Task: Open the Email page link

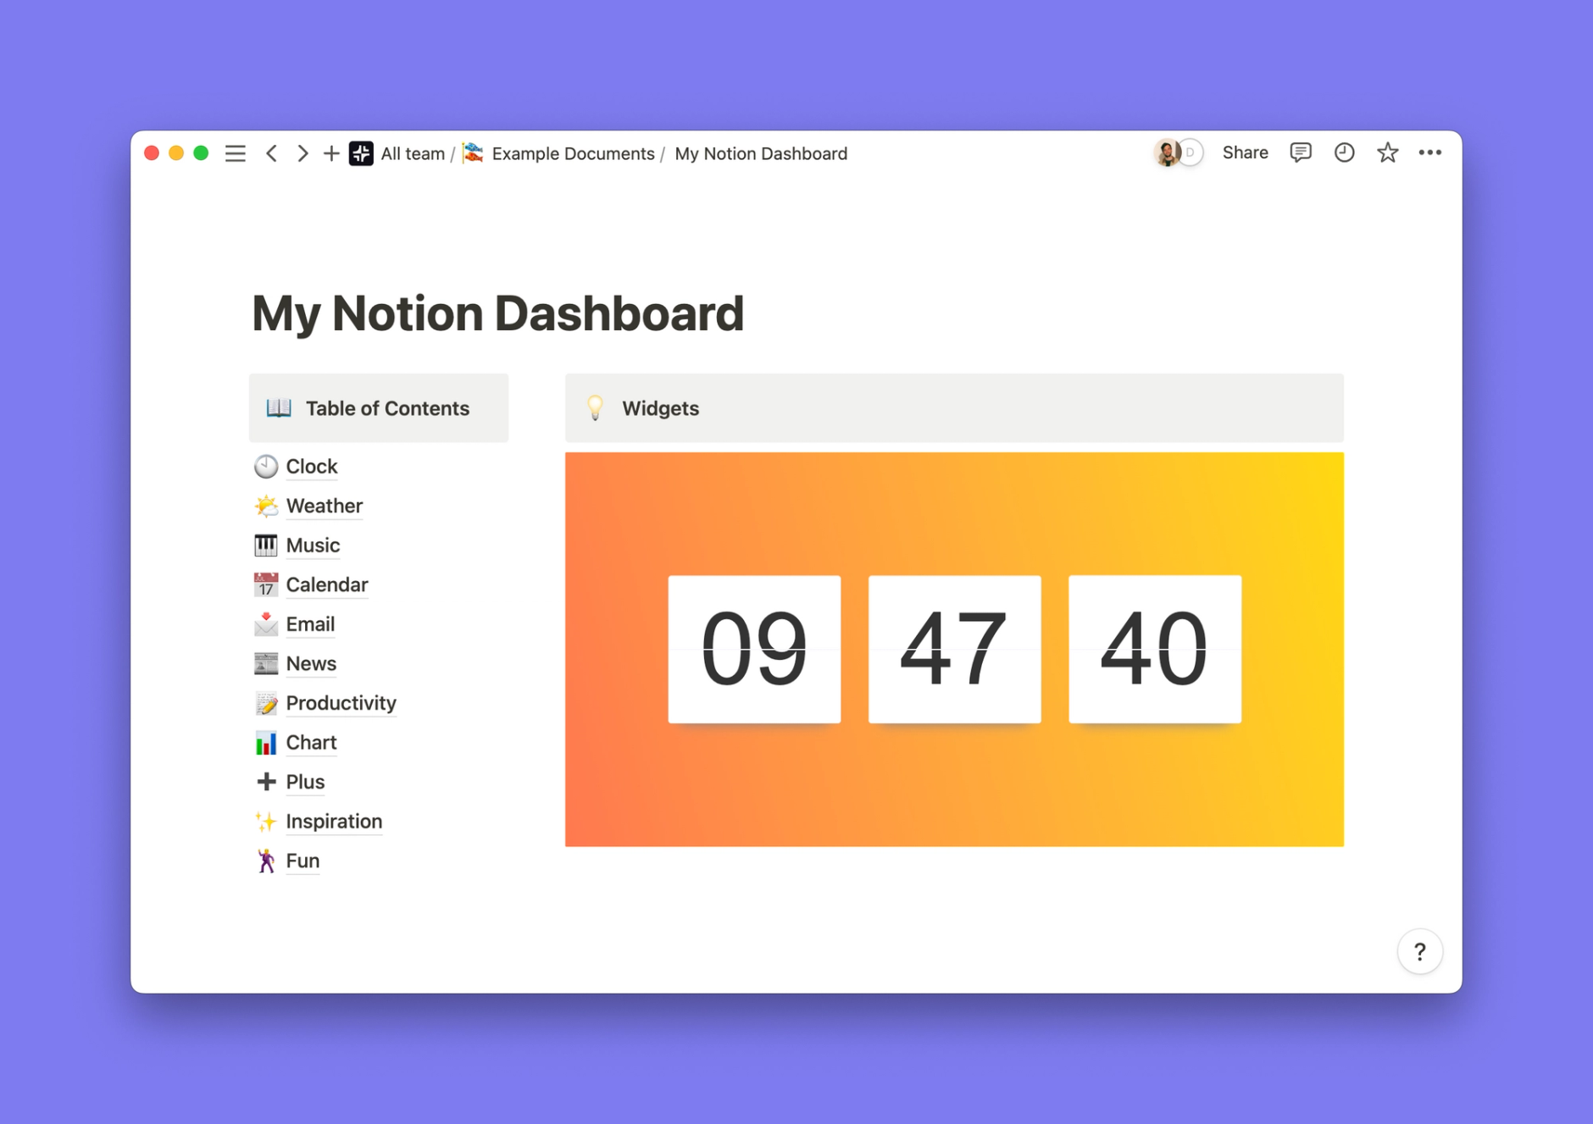Action: 310,624
